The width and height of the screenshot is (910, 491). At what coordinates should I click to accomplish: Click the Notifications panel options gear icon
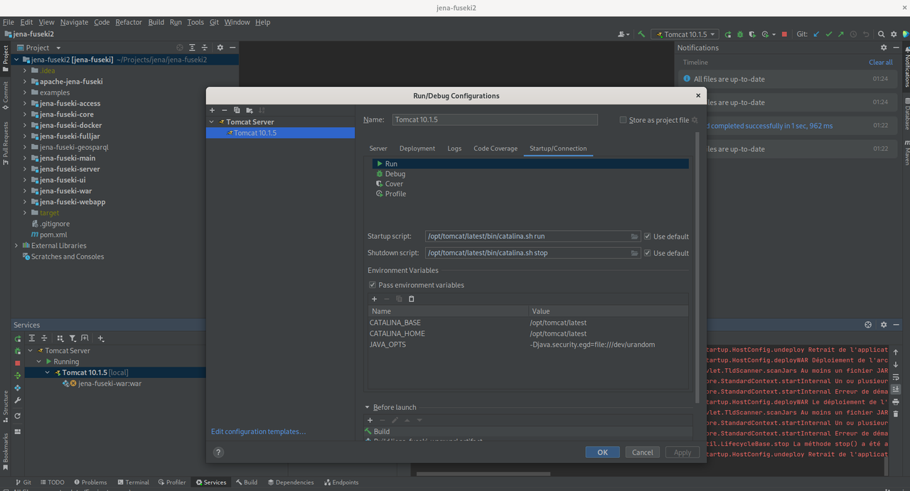pos(884,48)
